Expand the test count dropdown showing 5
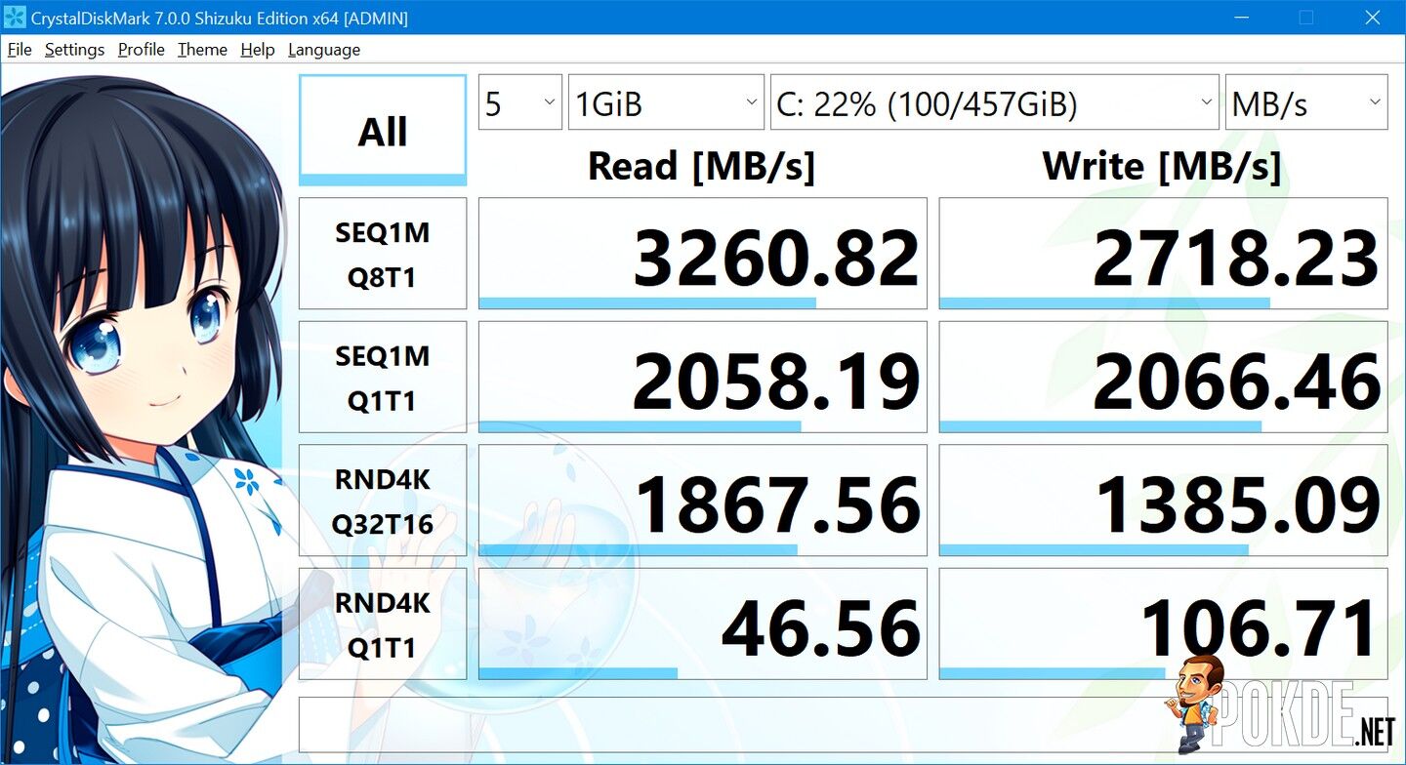1406x765 pixels. [520, 102]
